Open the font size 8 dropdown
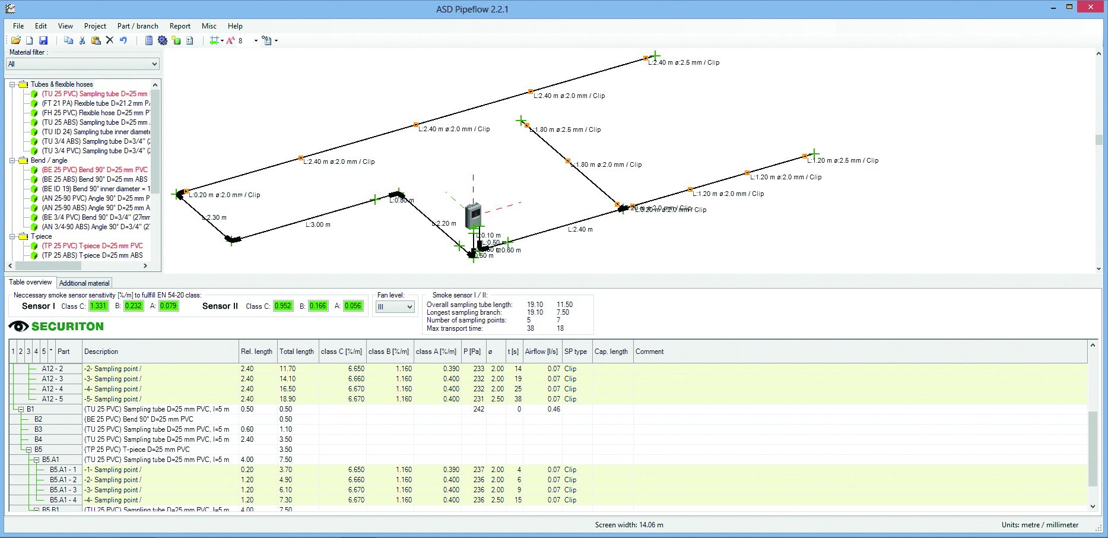 point(256,41)
